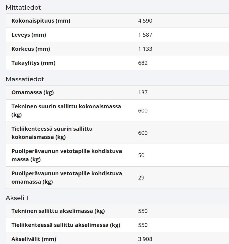
Task: Click the Akseli 1 section heading
Action: click(x=17, y=198)
